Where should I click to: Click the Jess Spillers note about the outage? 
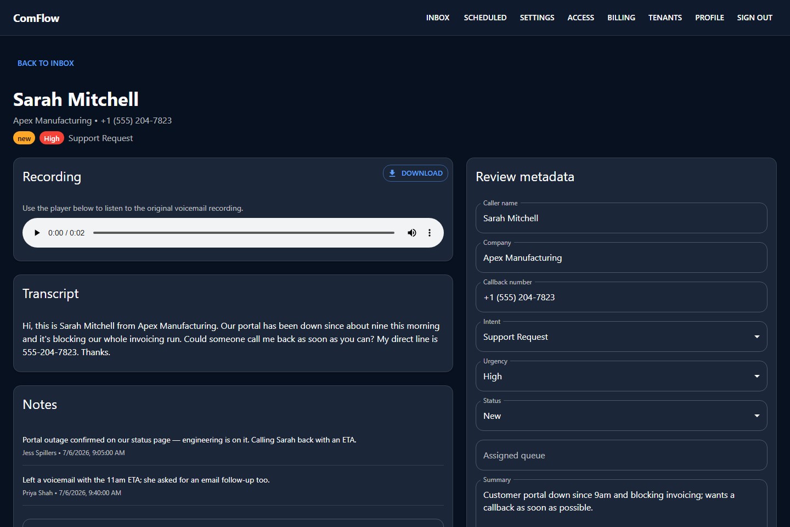(189, 440)
